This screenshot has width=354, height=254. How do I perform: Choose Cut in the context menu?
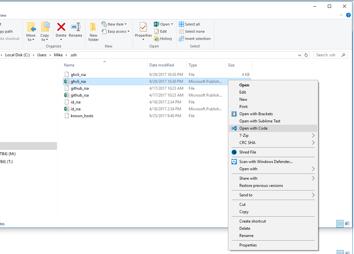(273, 205)
